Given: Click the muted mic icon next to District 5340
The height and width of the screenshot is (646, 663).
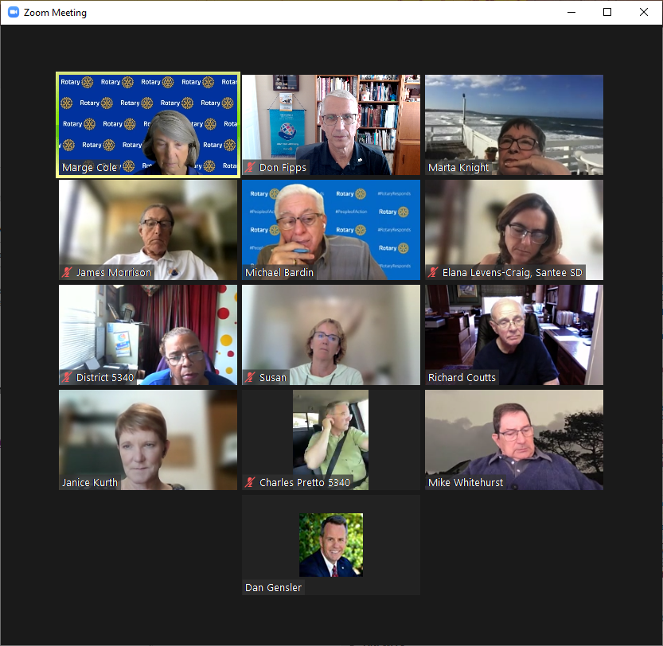Looking at the screenshot, I should click(x=68, y=378).
